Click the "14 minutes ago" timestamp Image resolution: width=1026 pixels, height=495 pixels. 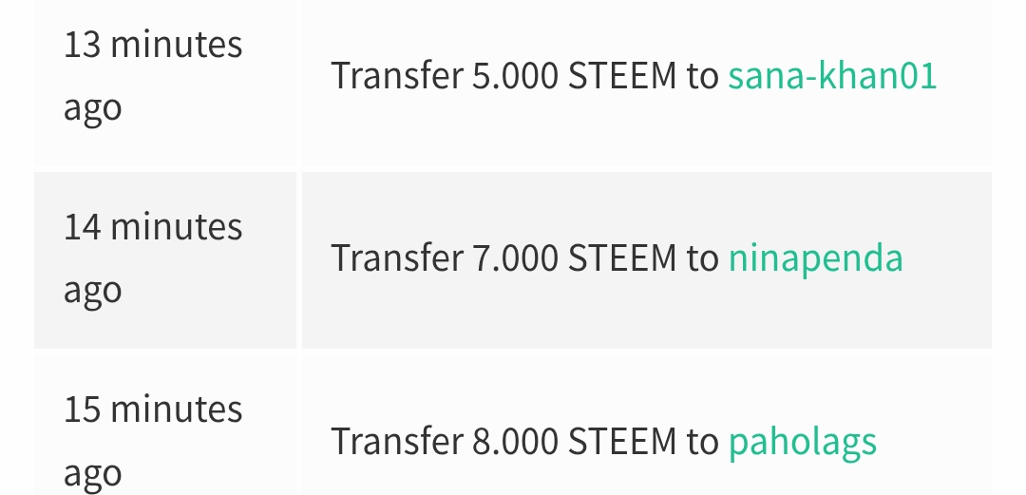coord(152,257)
